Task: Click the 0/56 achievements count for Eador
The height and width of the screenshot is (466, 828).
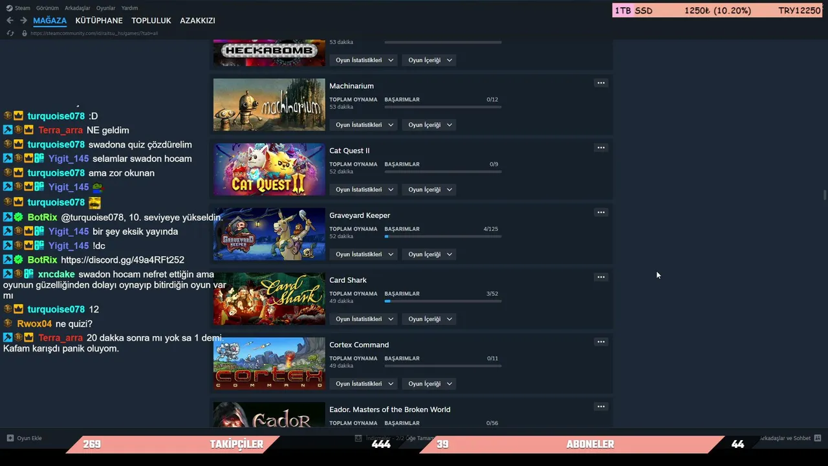Action: (492, 423)
